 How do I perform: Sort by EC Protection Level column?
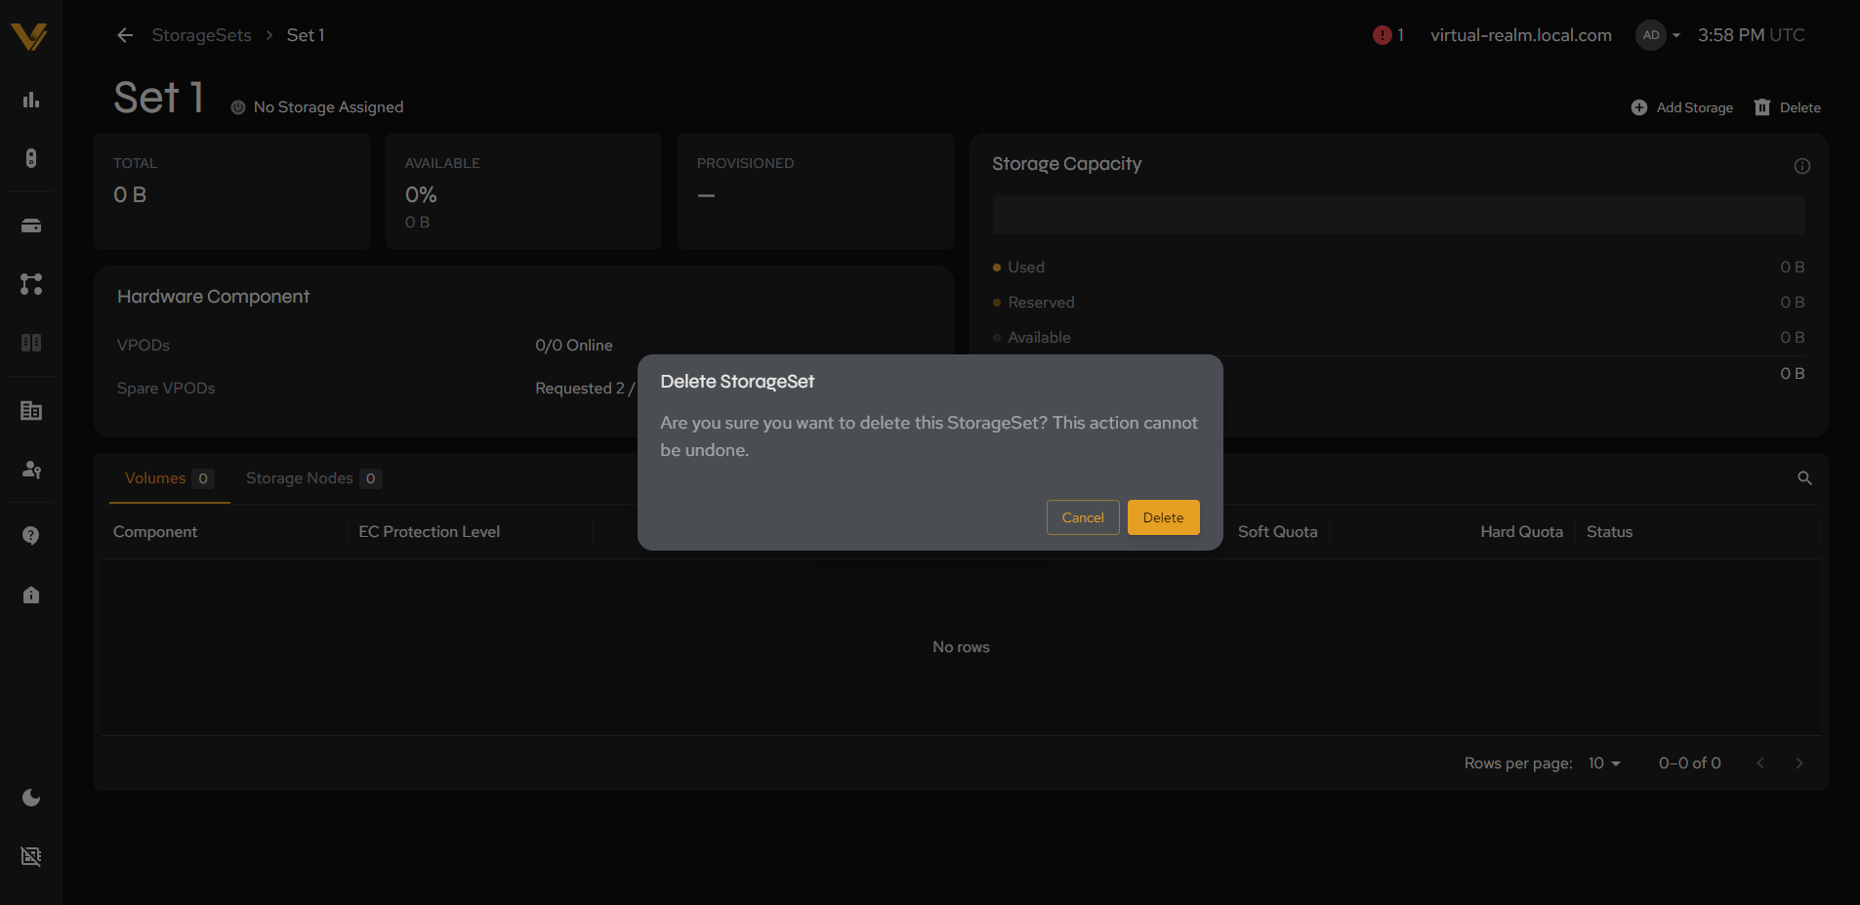tap(429, 532)
